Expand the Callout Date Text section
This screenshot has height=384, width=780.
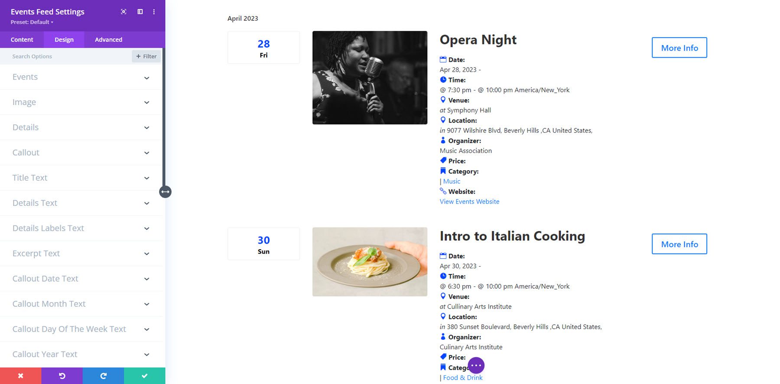[x=81, y=279]
